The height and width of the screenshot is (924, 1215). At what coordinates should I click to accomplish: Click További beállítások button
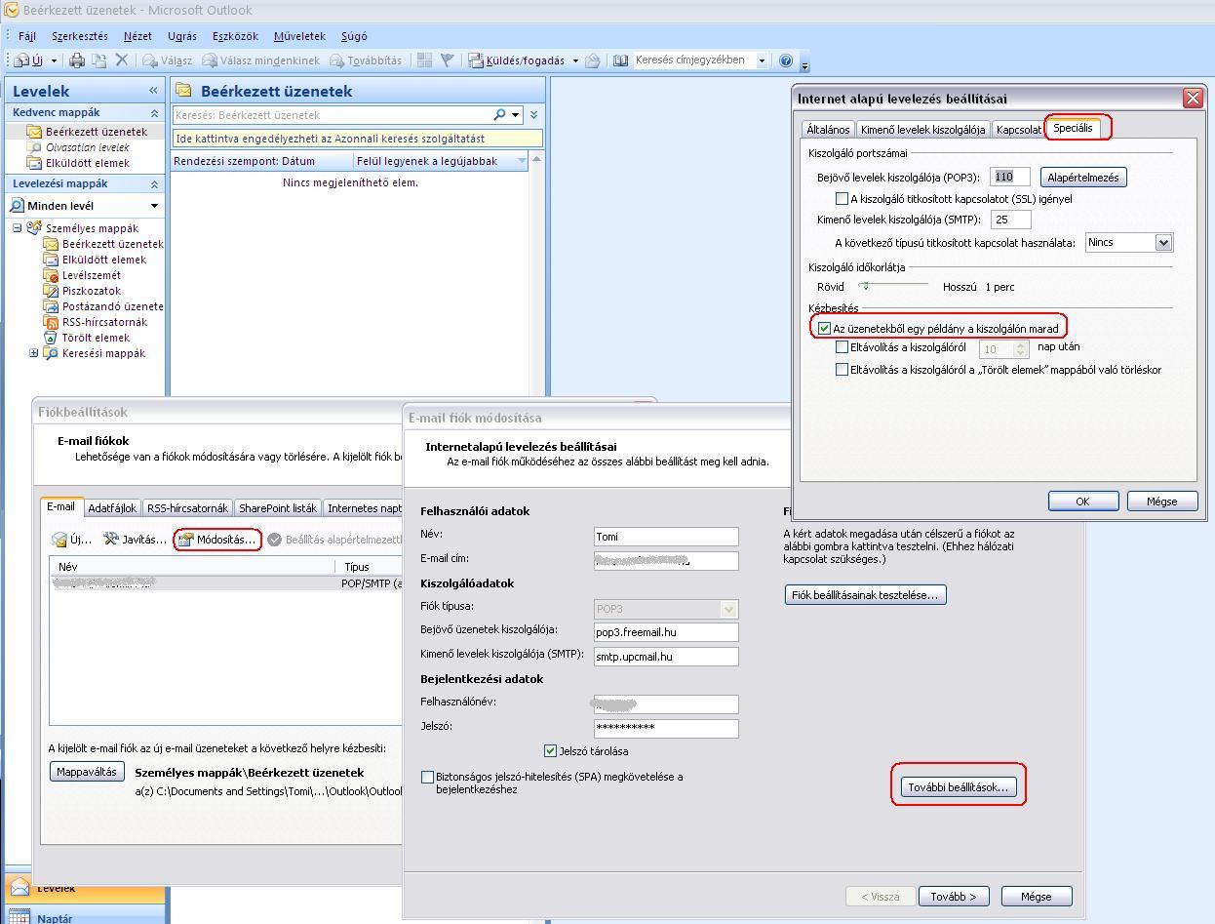point(959,787)
